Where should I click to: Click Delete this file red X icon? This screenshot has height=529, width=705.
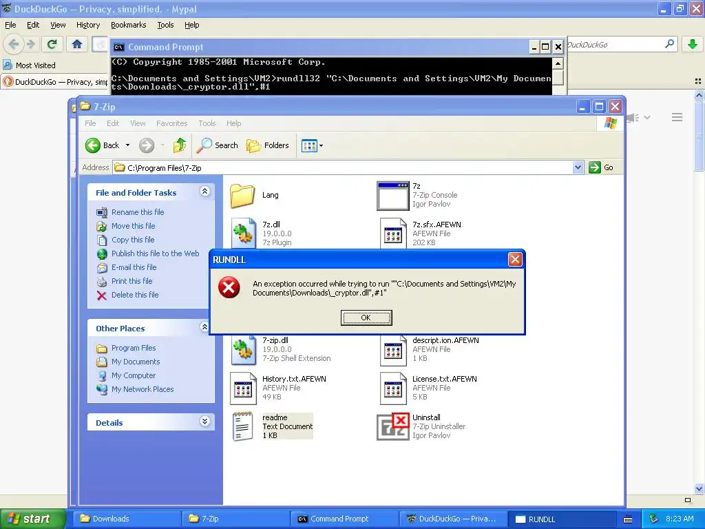[x=102, y=295]
